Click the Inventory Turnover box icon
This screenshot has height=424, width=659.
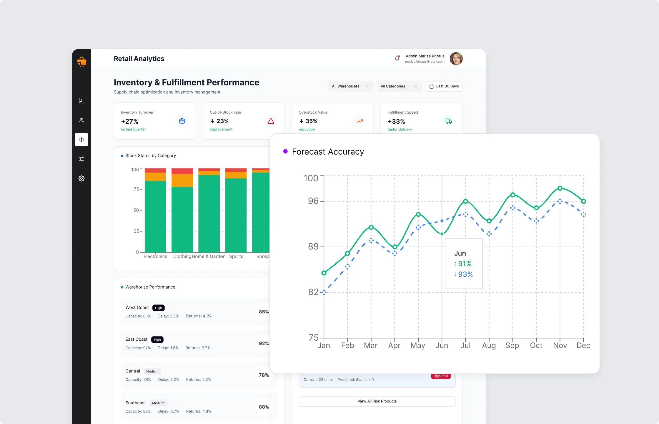click(x=182, y=121)
